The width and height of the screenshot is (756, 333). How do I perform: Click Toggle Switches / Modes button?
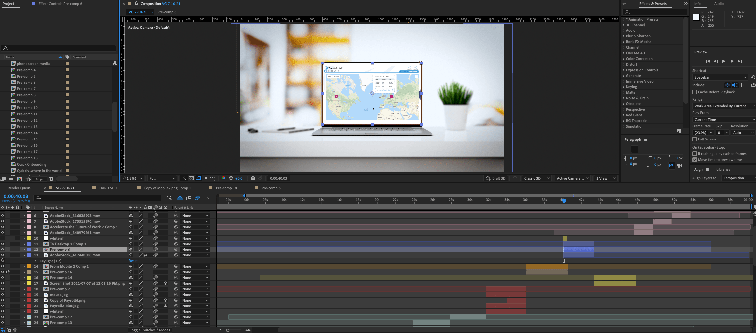150,330
